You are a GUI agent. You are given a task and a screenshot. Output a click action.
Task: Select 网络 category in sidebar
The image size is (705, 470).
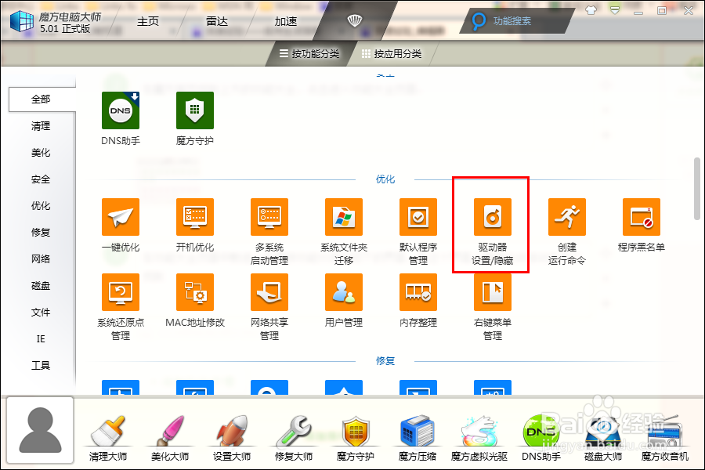click(x=41, y=258)
